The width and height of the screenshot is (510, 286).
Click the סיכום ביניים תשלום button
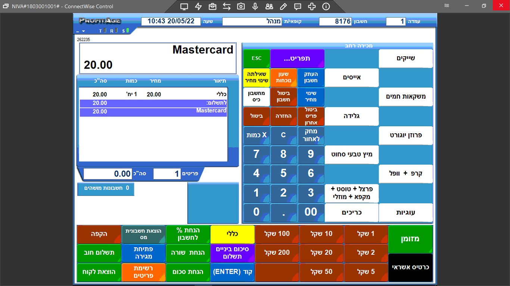233,253
